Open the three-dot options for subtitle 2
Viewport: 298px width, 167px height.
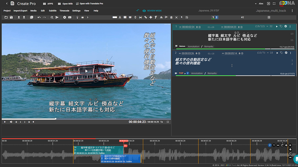[x=290, y=53]
